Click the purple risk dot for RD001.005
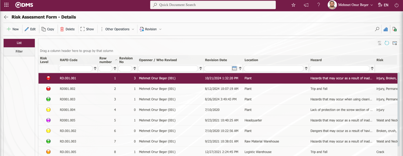This screenshot has height=156, width=403. coord(48,120)
